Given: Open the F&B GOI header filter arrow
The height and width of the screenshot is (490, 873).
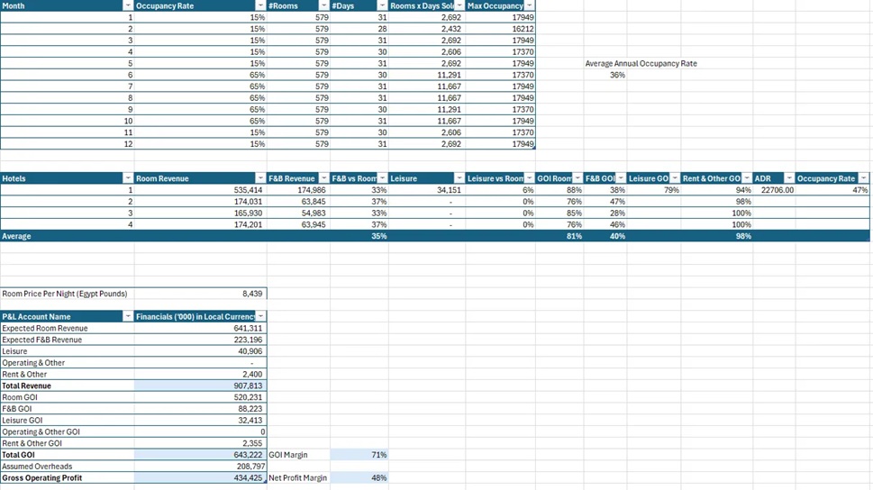Looking at the screenshot, I should tap(621, 178).
